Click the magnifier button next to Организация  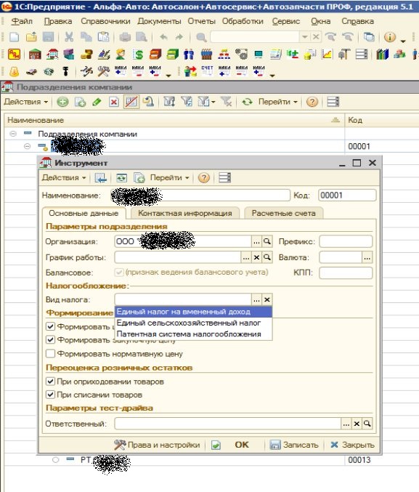tap(267, 241)
